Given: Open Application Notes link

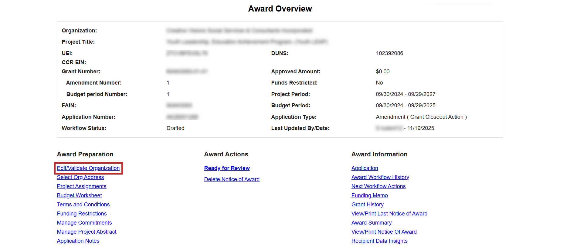Looking at the screenshot, I should (78, 241).
